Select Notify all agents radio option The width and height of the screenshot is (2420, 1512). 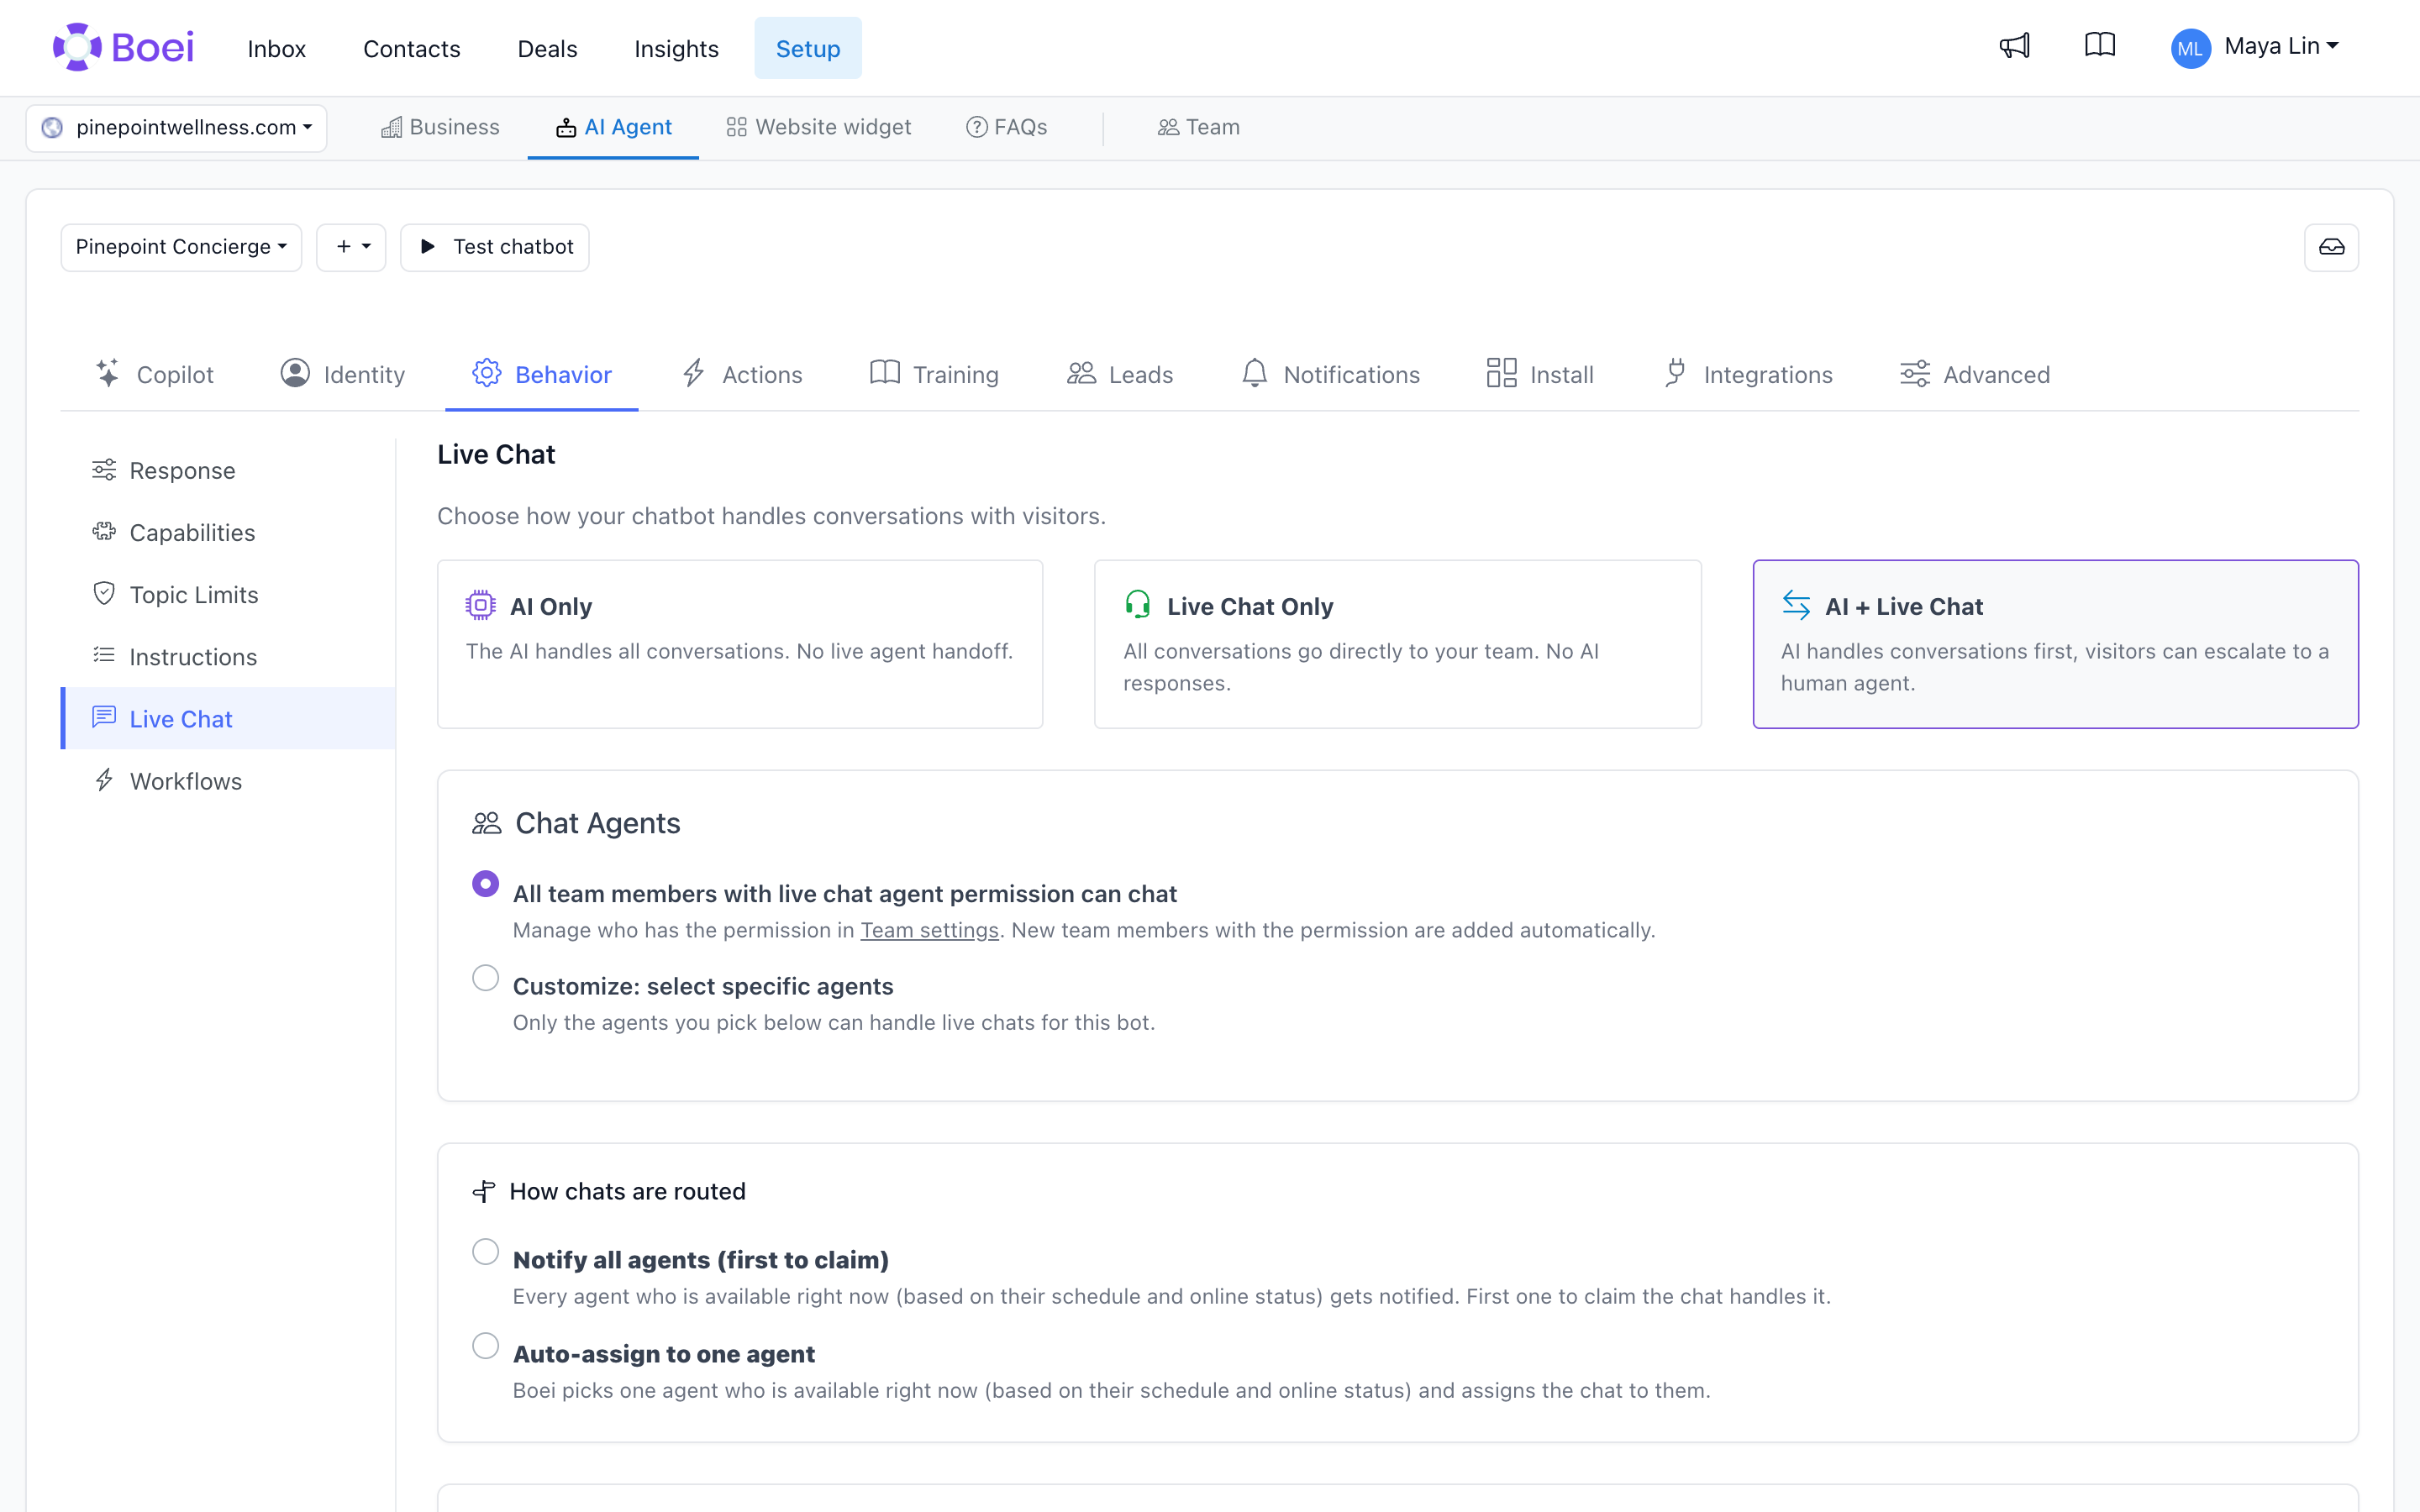[485, 1251]
